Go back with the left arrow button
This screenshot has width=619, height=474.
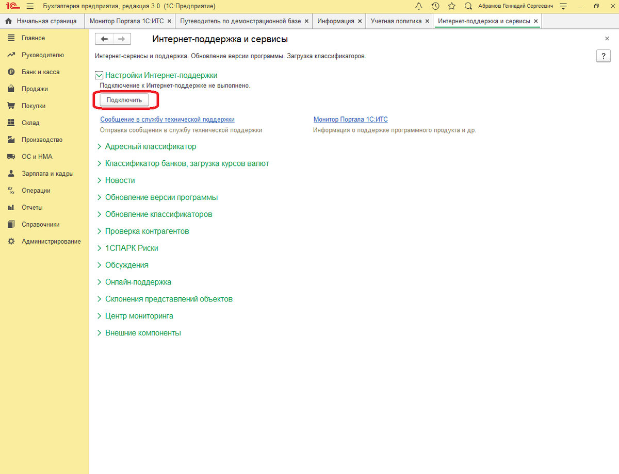tap(104, 39)
